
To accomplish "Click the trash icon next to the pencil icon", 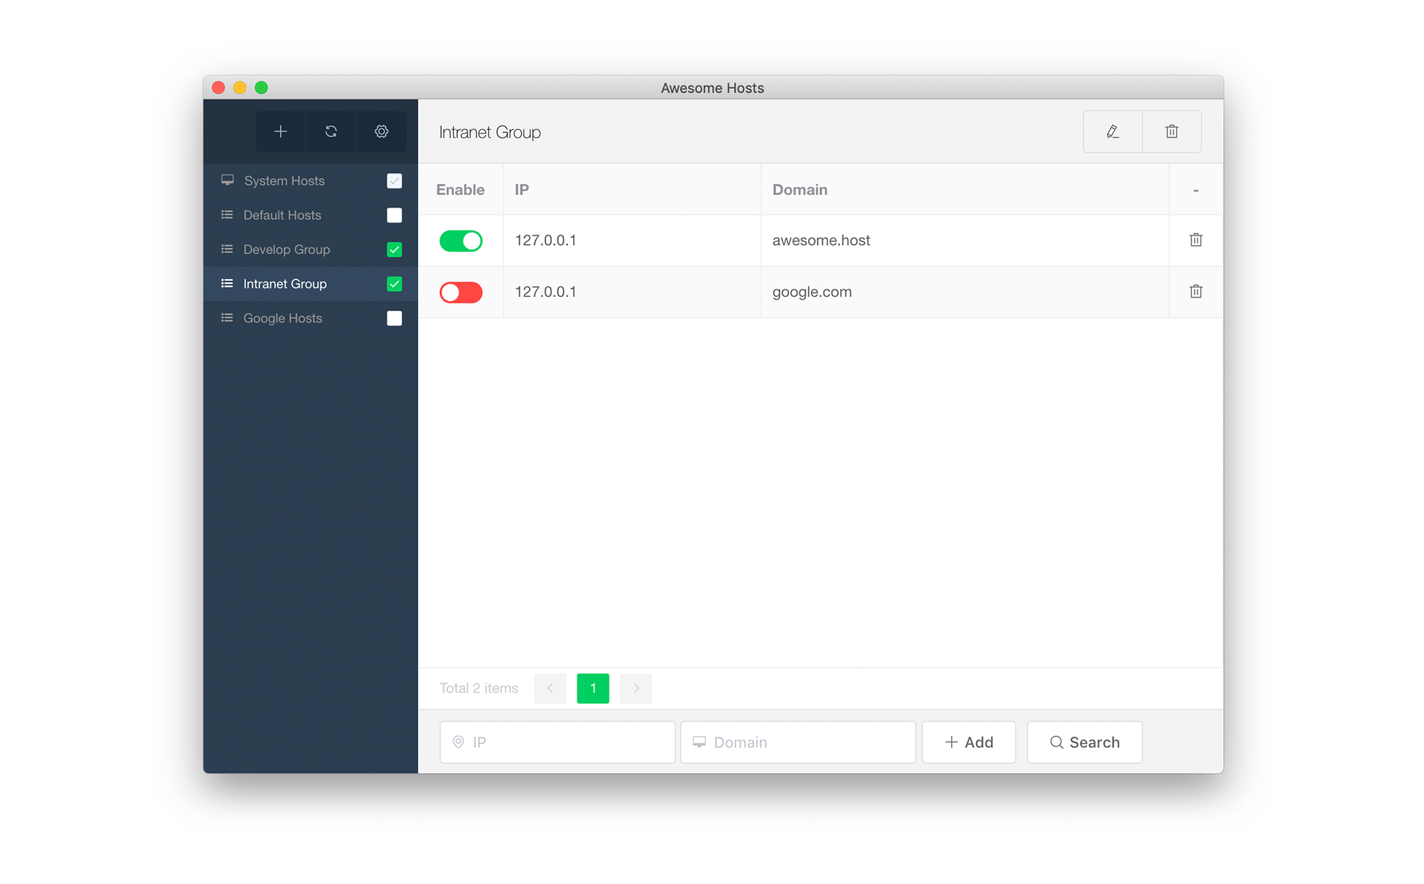I will [x=1172, y=132].
